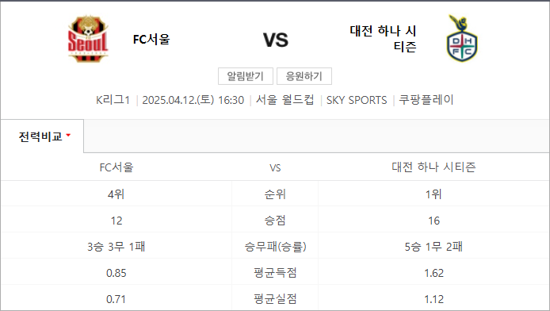Click the 알림받기 button
Viewport: 550px width, 311px height.
pos(245,76)
